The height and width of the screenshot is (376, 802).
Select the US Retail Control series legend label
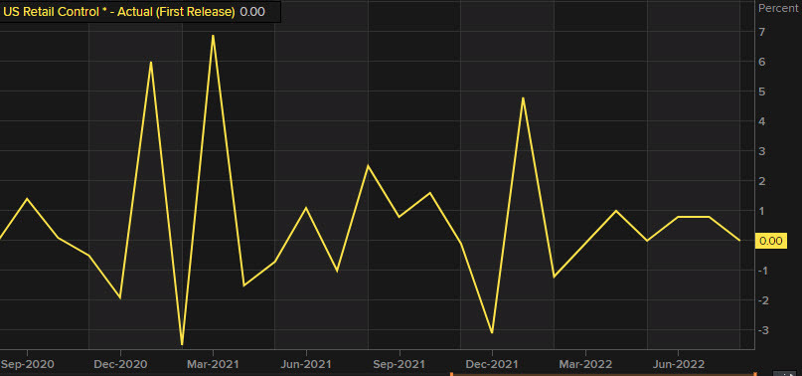(118, 12)
